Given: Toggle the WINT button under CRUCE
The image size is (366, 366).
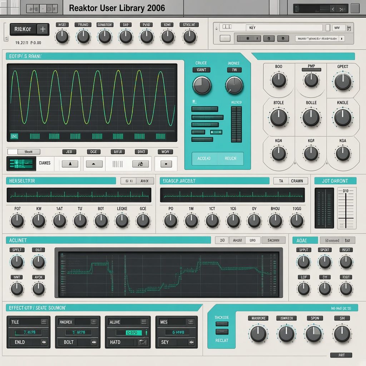Looking at the screenshot, I should pos(202,70).
